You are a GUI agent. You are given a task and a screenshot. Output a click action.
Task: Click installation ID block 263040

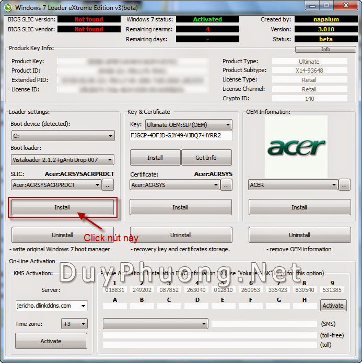(196, 290)
